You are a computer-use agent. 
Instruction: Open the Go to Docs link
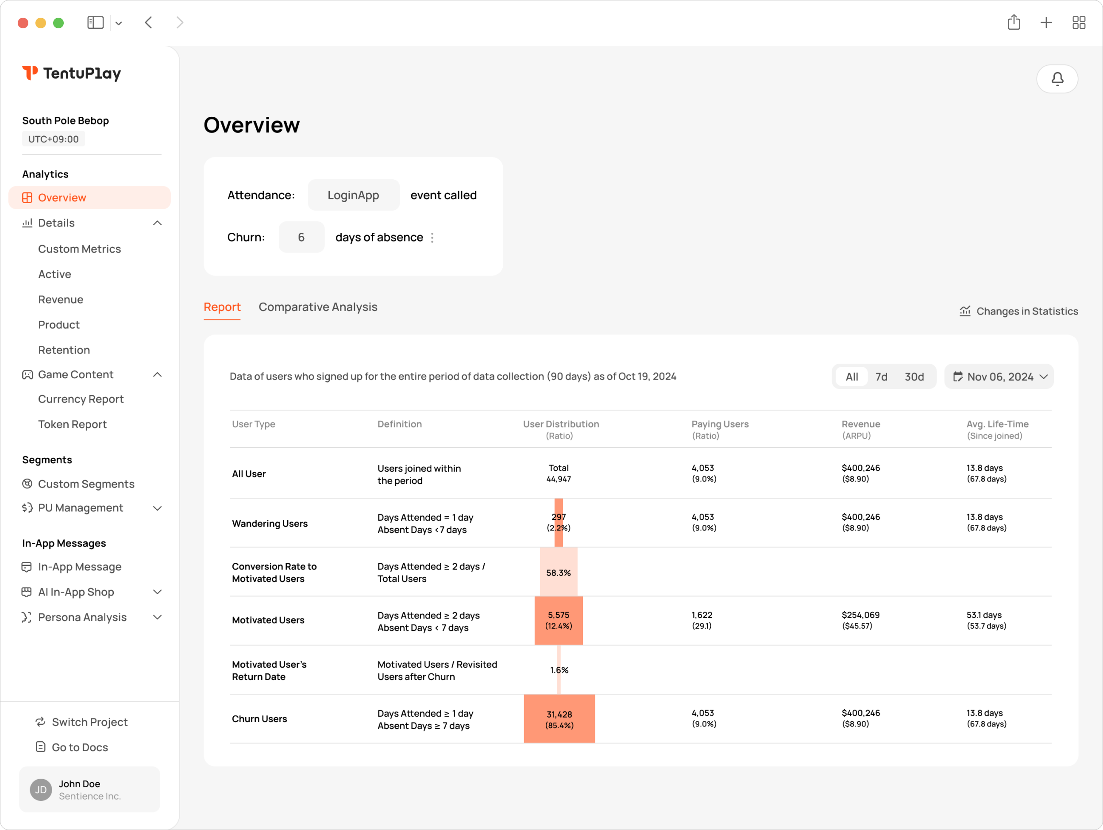point(80,747)
